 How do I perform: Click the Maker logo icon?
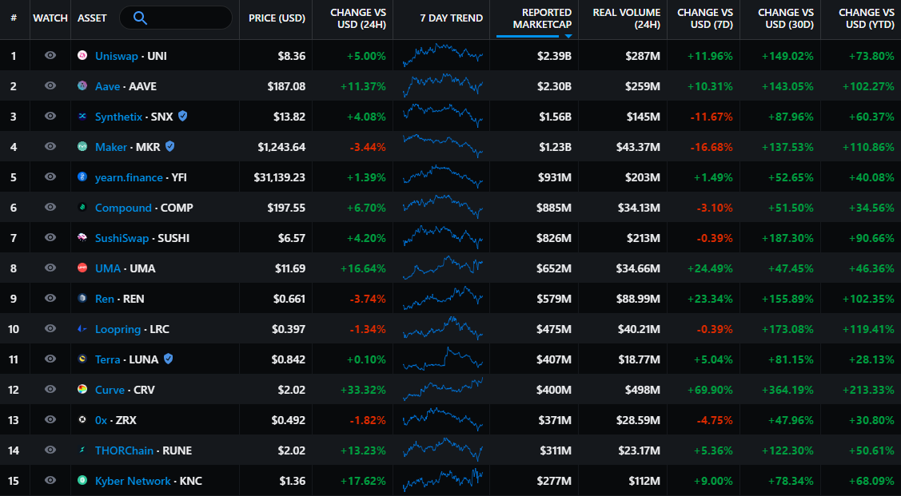[x=82, y=147]
